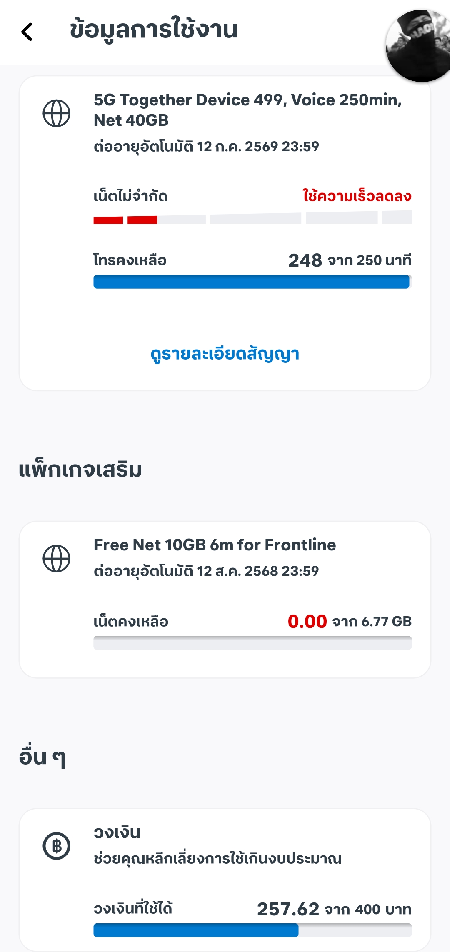Viewport: 450px width, 952px height.
Task: Tap globe icon beside 5G Together package
Action: (57, 113)
